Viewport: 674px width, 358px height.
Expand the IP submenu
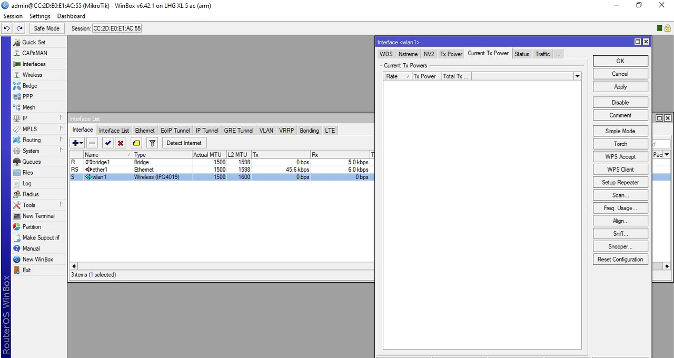click(38, 118)
